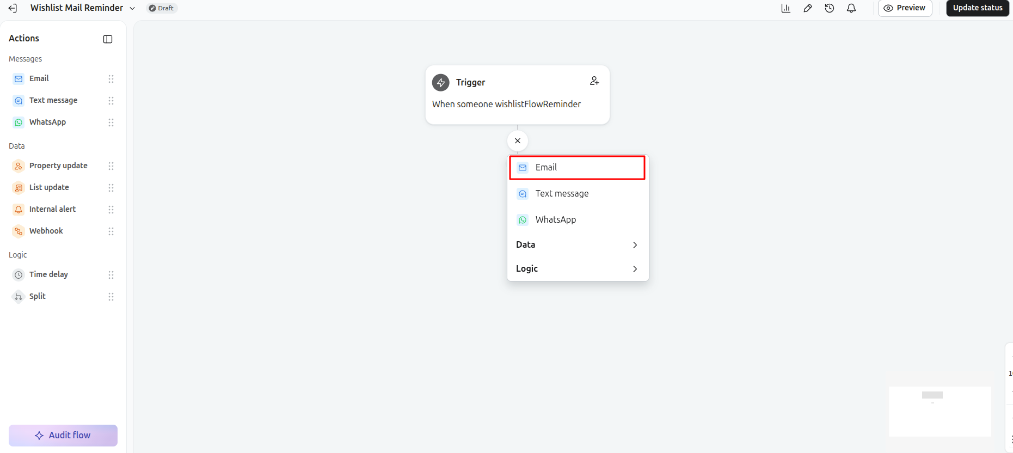1013x453 pixels.
Task: Collapse the Actions sidebar panel
Action: (108, 39)
